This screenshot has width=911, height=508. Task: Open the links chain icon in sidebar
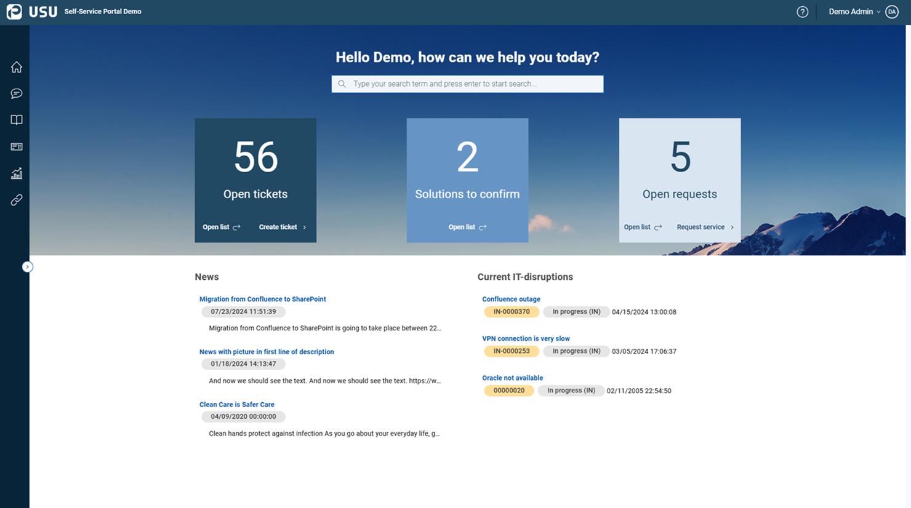tap(17, 200)
